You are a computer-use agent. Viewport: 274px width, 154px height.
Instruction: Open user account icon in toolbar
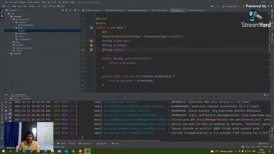click(x=212, y=6)
